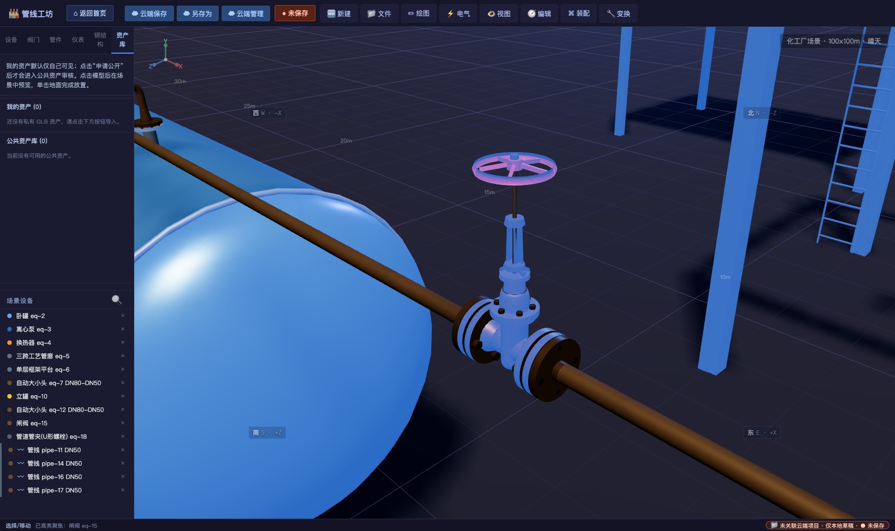Delete 闸阀 eq-15 via its × icon

coord(123,423)
